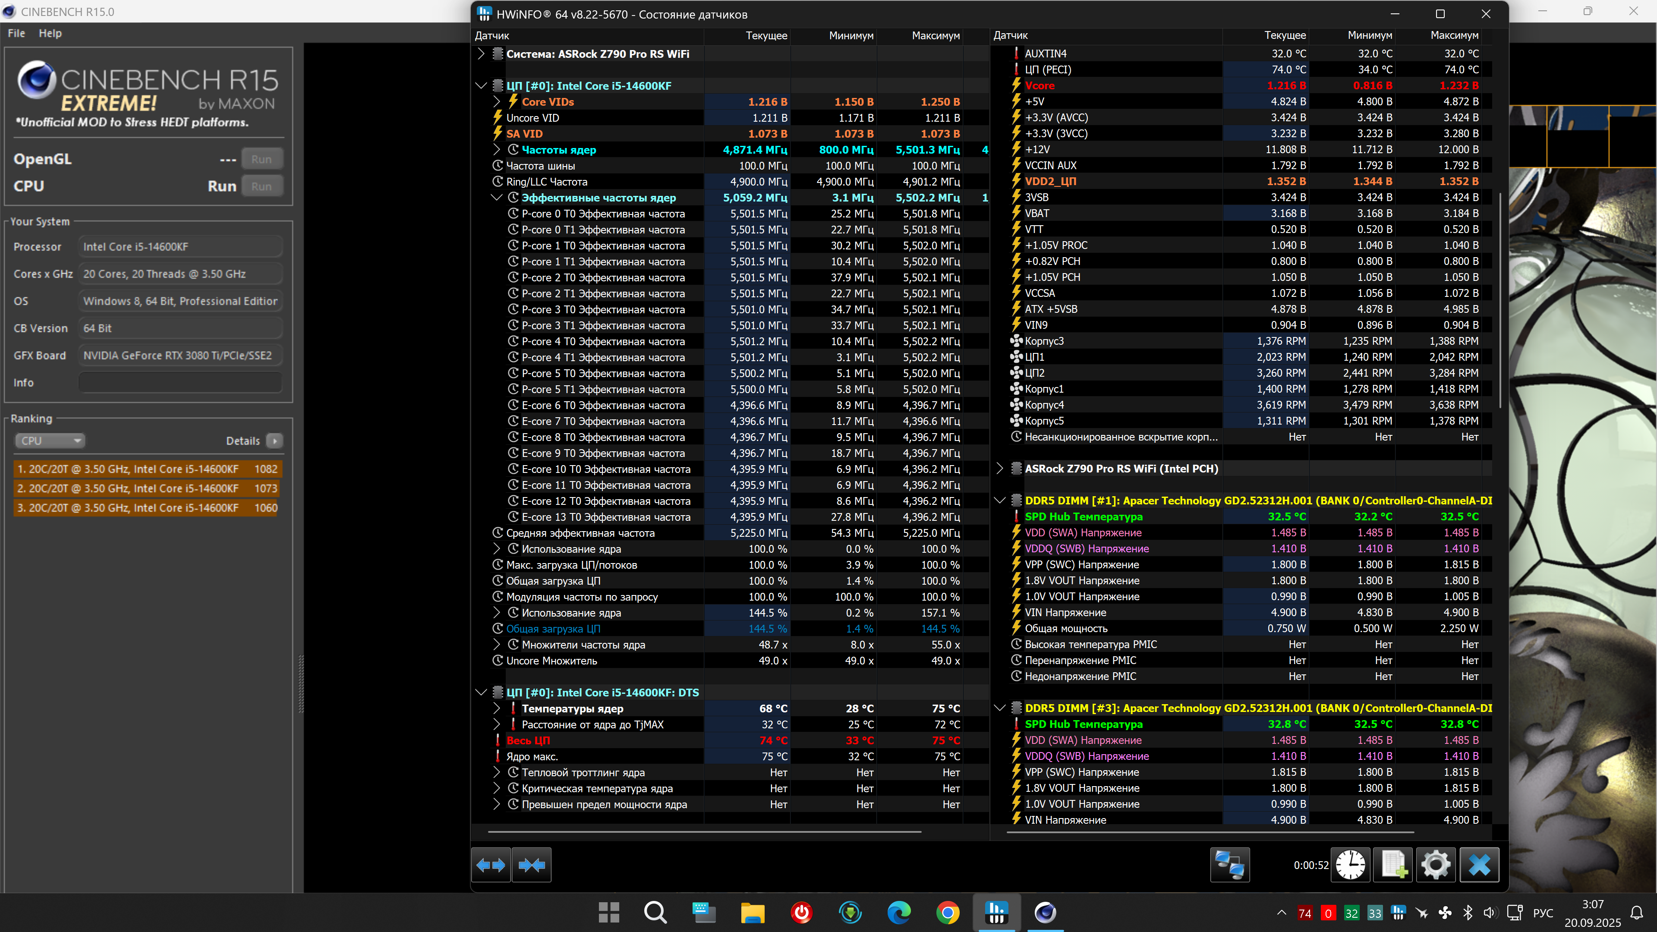Click the ranking Details arrow button
Image resolution: width=1657 pixels, height=932 pixels.
point(275,441)
